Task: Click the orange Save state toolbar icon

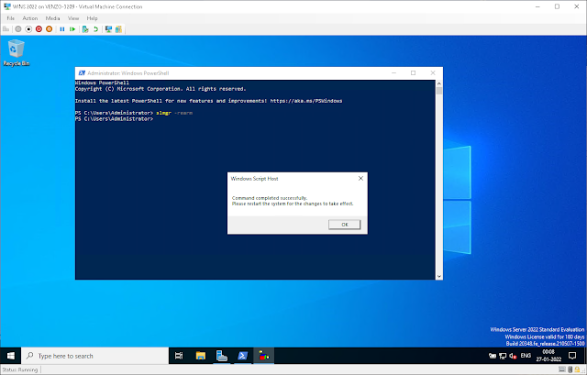Action: tap(49, 29)
